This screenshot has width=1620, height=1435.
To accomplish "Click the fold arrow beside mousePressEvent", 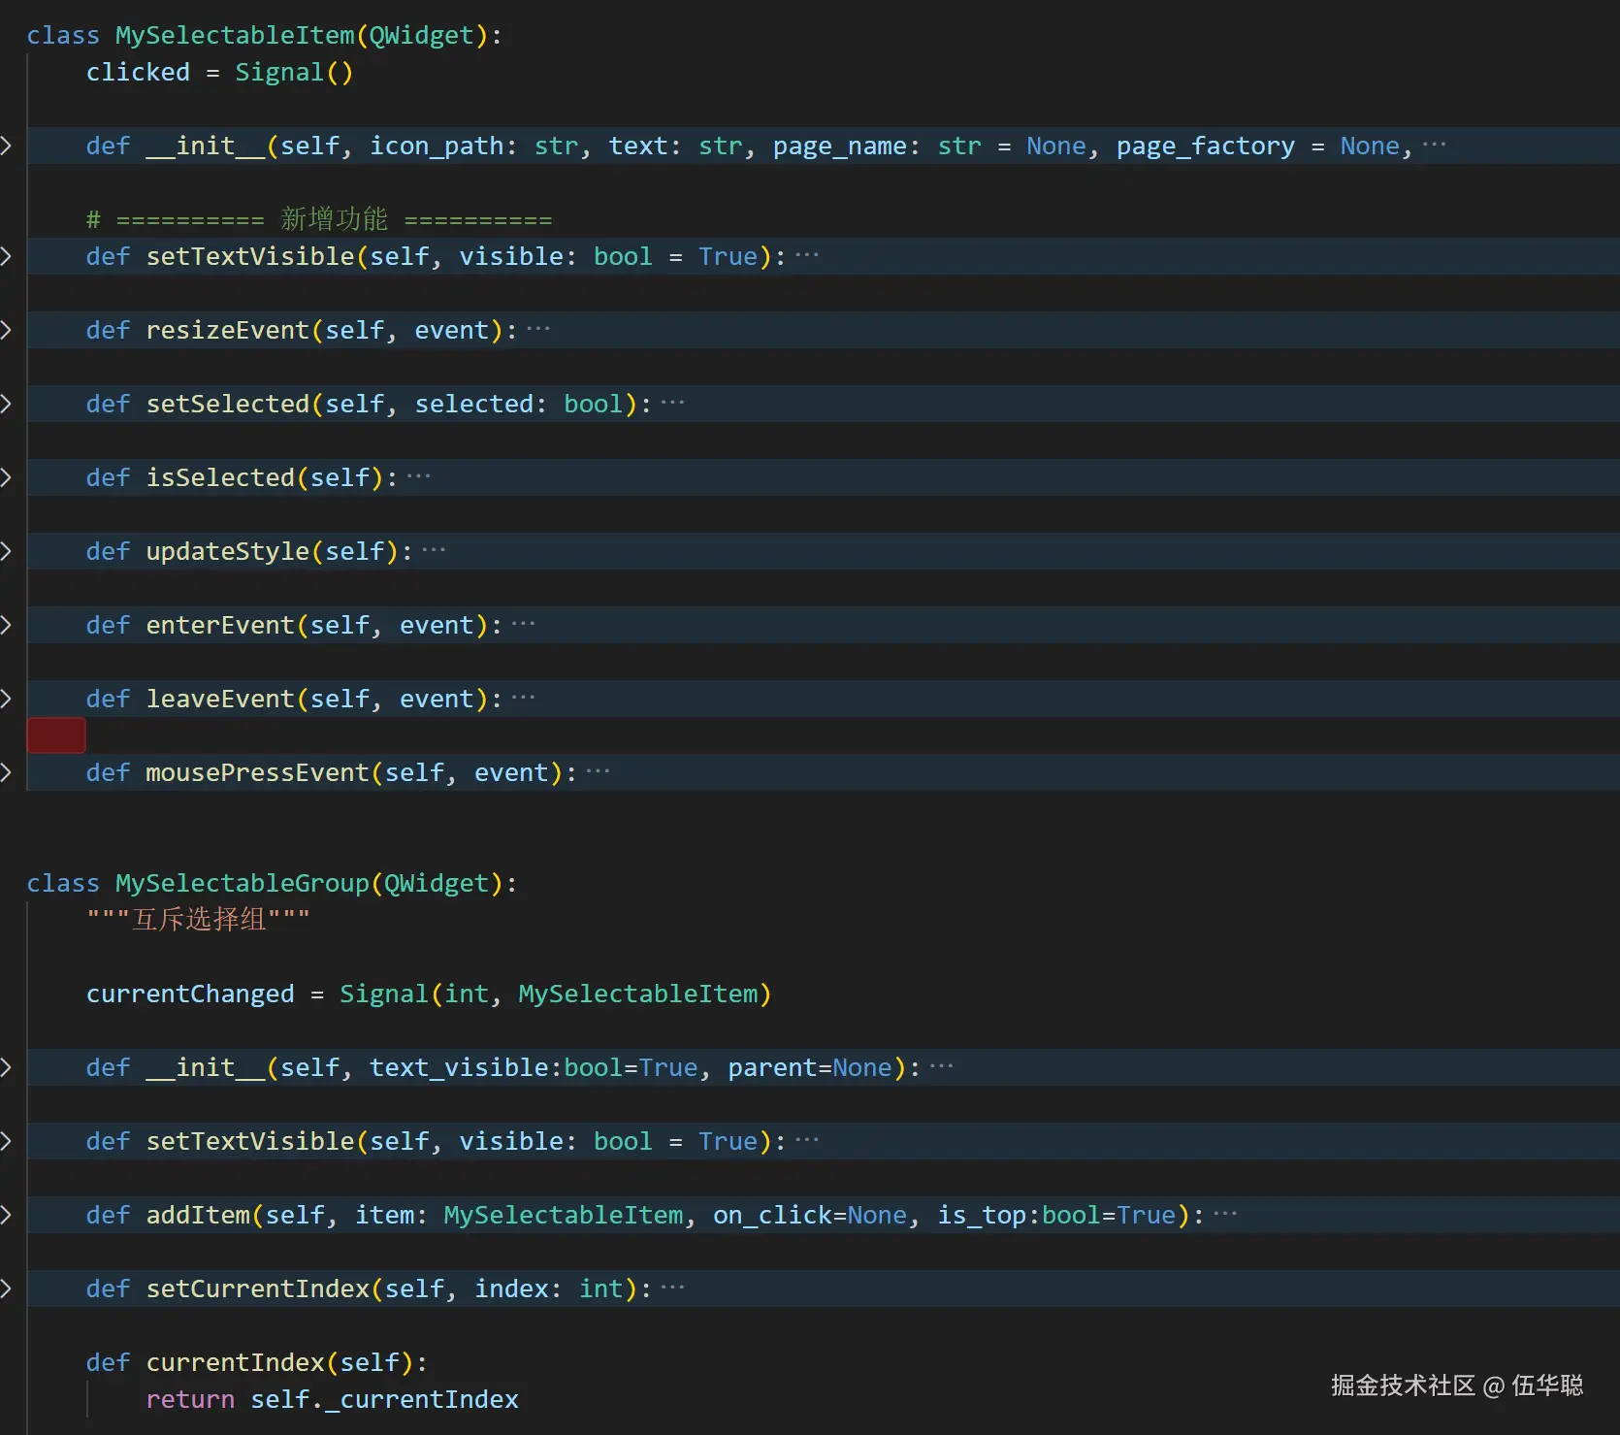I will click(6, 772).
